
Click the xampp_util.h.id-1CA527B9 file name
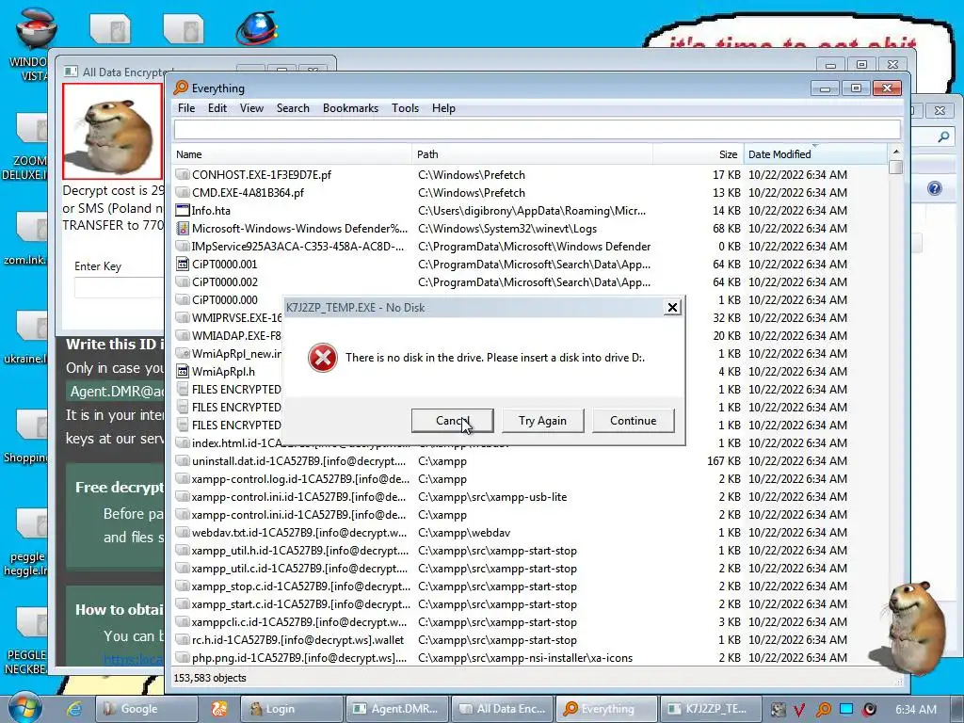click(300, 550)
